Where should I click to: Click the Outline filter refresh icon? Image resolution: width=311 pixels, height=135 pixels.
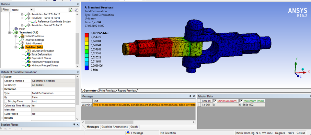(x=71, y=10)
